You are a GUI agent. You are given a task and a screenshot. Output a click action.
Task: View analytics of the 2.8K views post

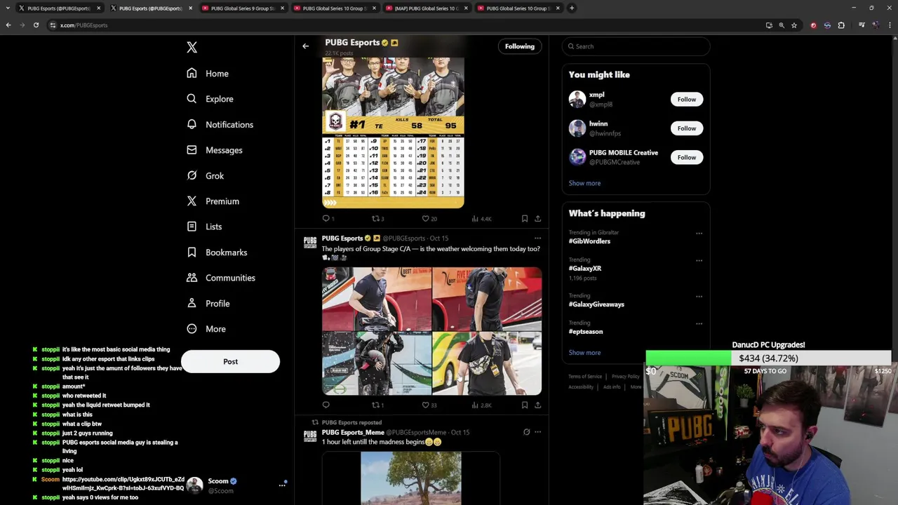[x=481, y=405]
